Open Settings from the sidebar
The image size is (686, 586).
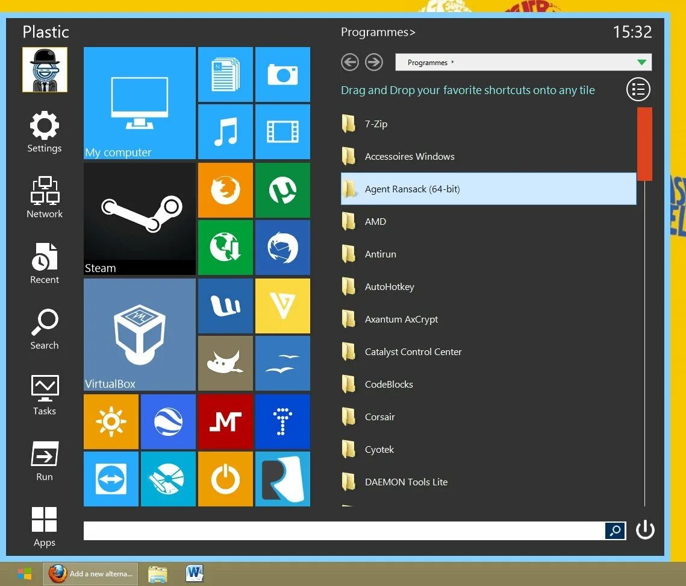pos(44,132)
